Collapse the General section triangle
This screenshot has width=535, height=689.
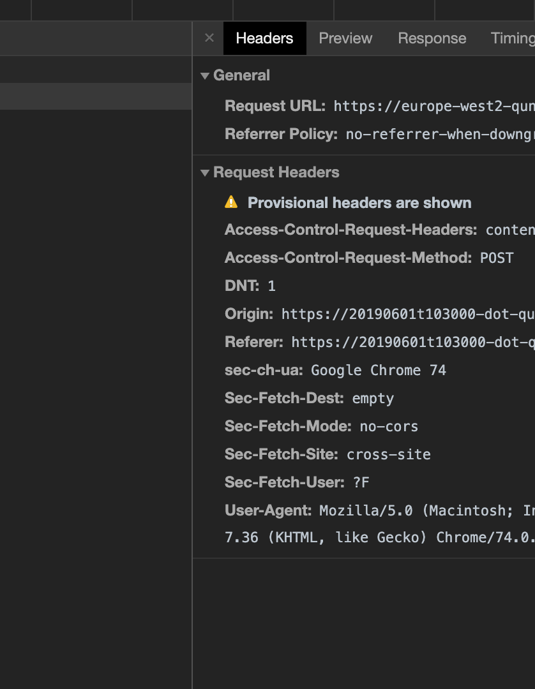[x=204, y=75]
